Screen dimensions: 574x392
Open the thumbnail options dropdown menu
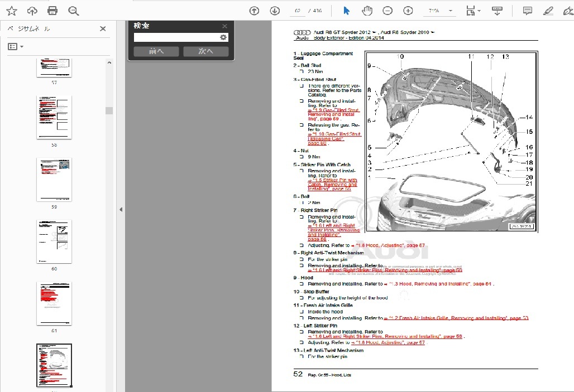(x=16, y=46)
